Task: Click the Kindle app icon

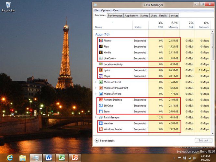Action: pos(101,52)
